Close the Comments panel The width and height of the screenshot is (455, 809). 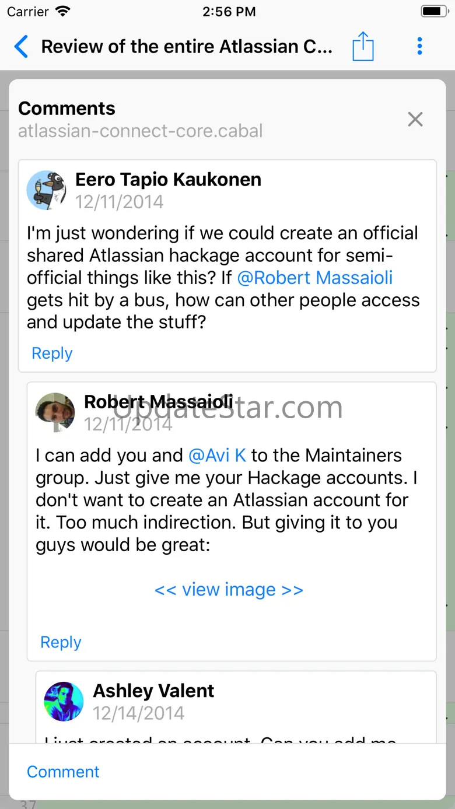[415, 120]
